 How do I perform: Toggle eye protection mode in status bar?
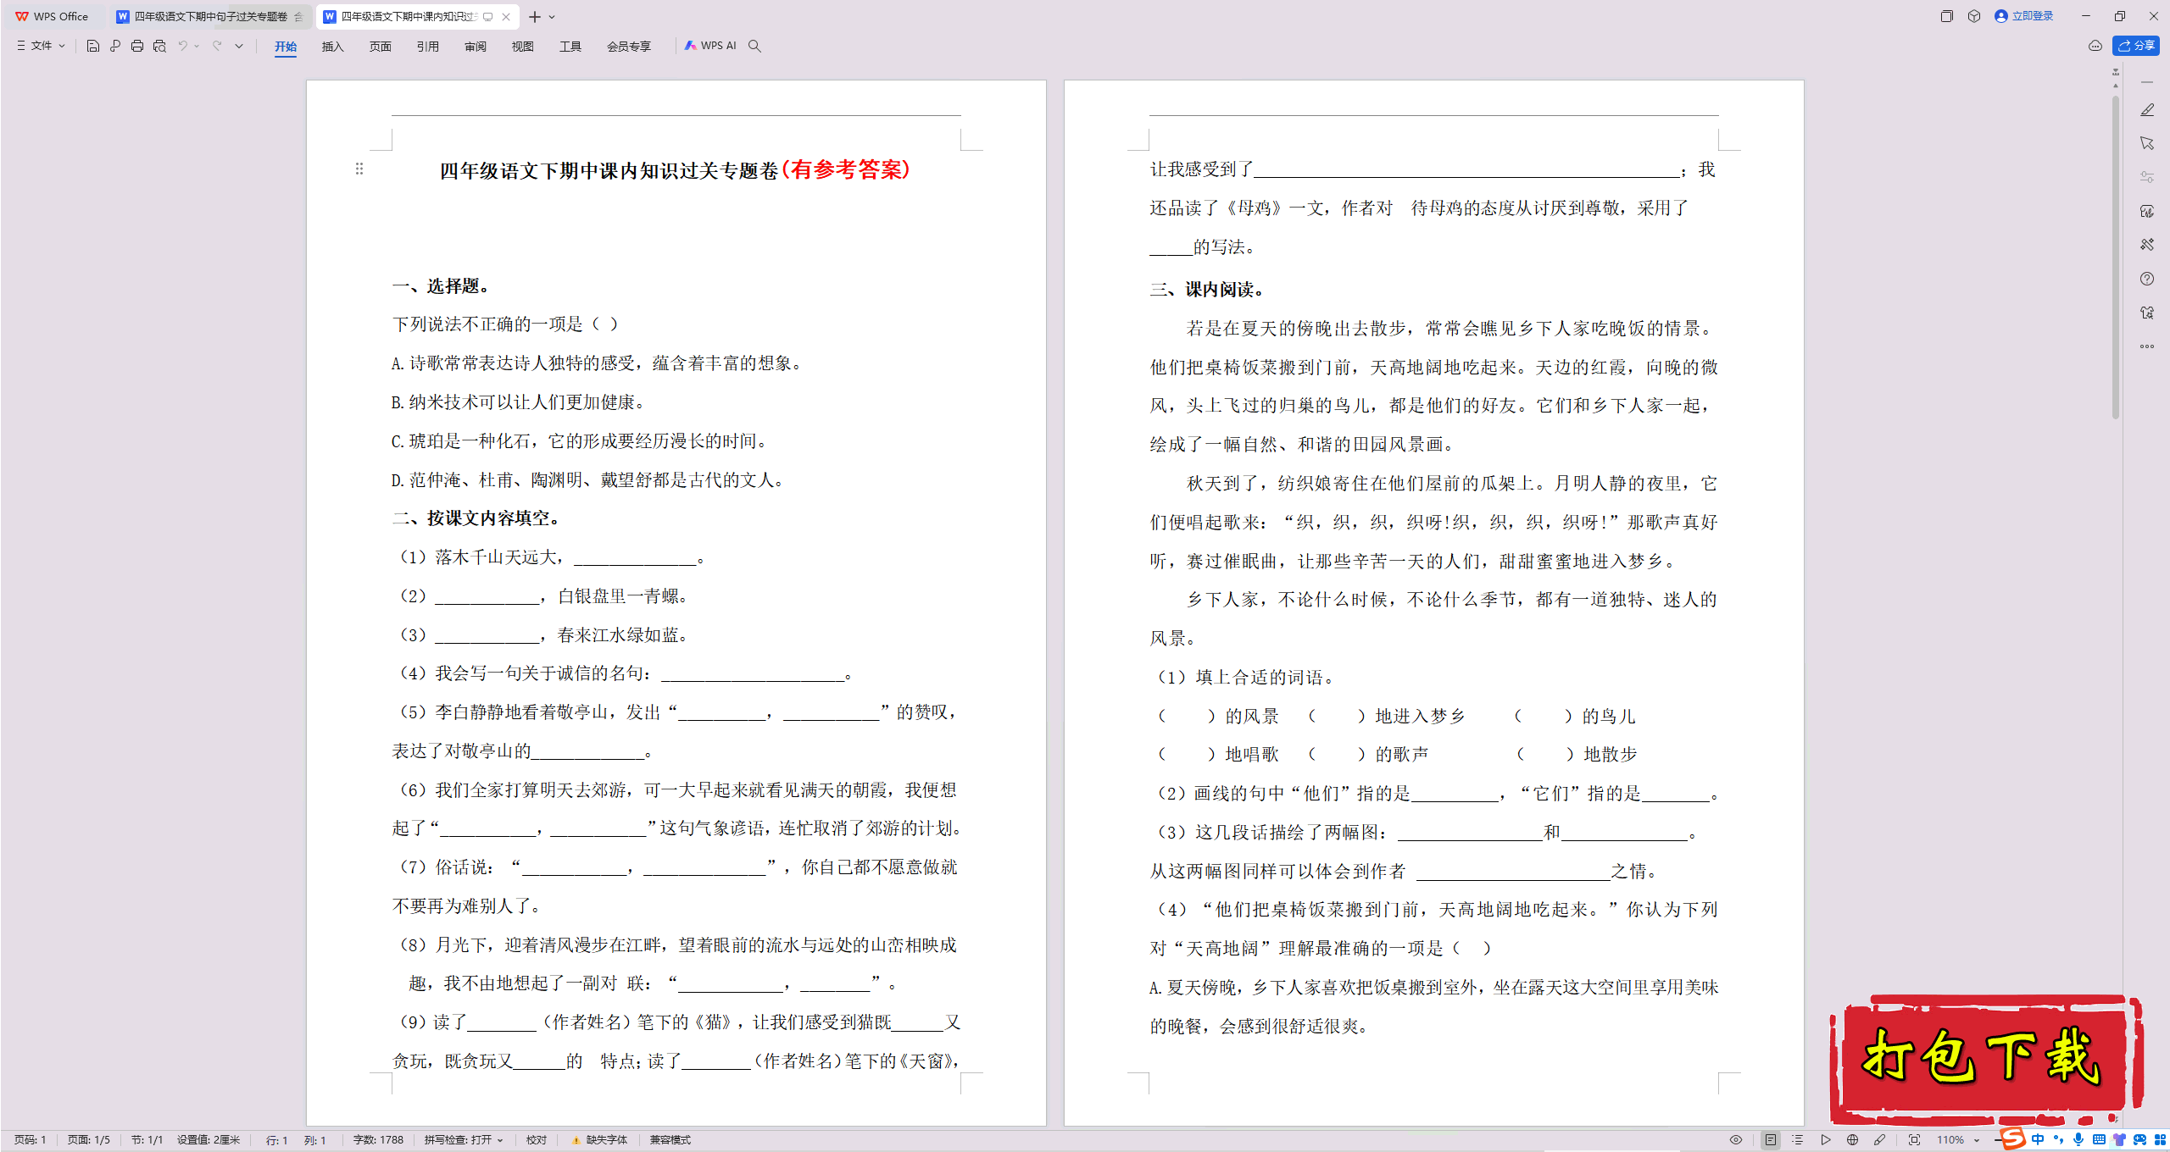pos(1736,1140)
